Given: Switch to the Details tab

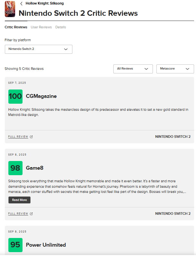Looking at the screenshot, I should click(x=61, y=27).
